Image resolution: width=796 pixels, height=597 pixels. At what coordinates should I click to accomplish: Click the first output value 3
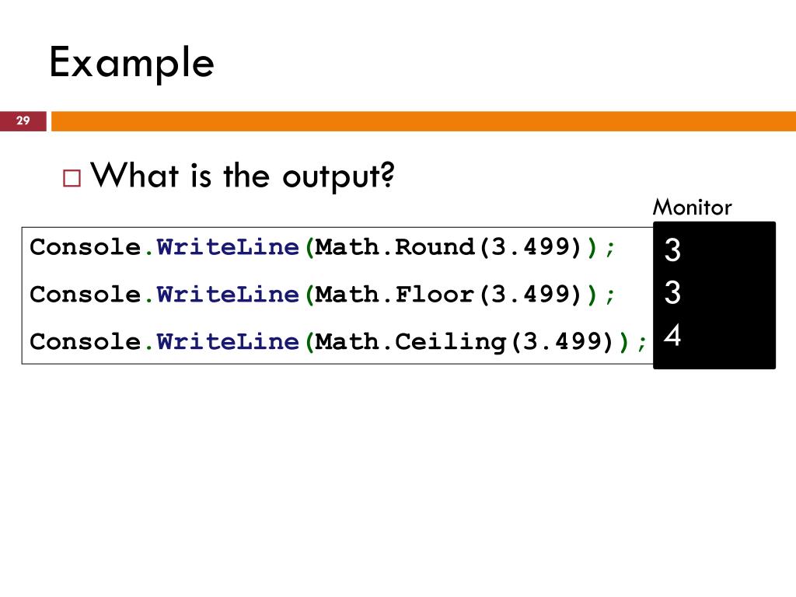tap(673, 250)
